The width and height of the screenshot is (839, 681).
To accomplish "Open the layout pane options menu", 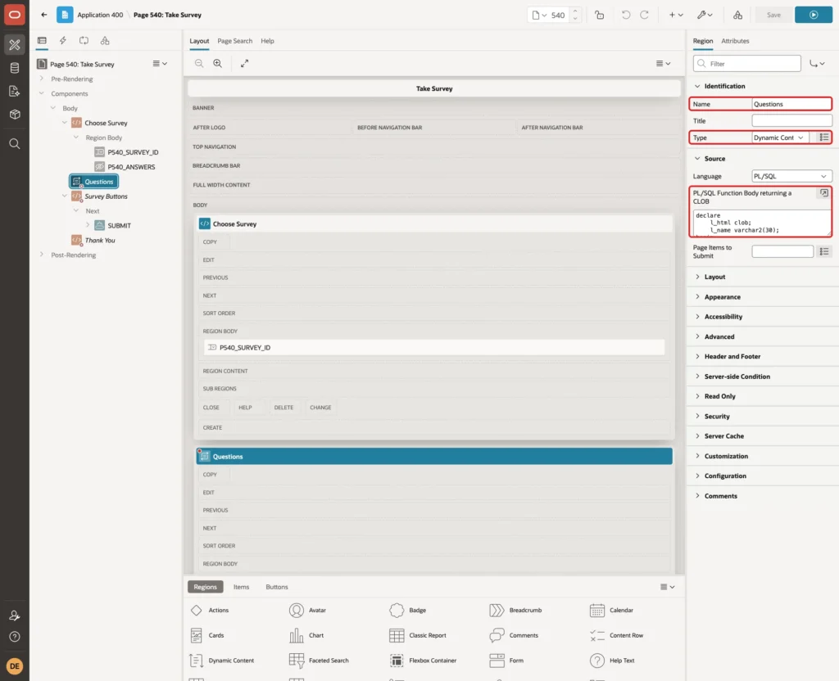I will pos(663,63).
